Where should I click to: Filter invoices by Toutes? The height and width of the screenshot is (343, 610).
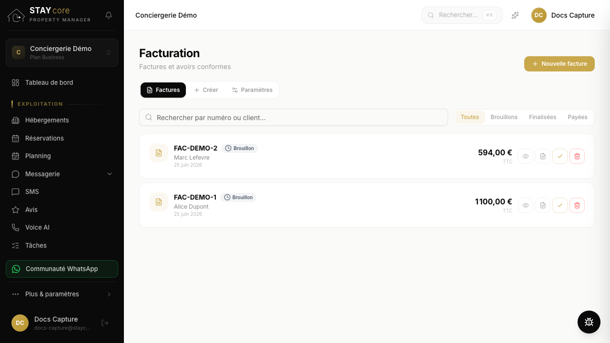click(x=470, y=117)
